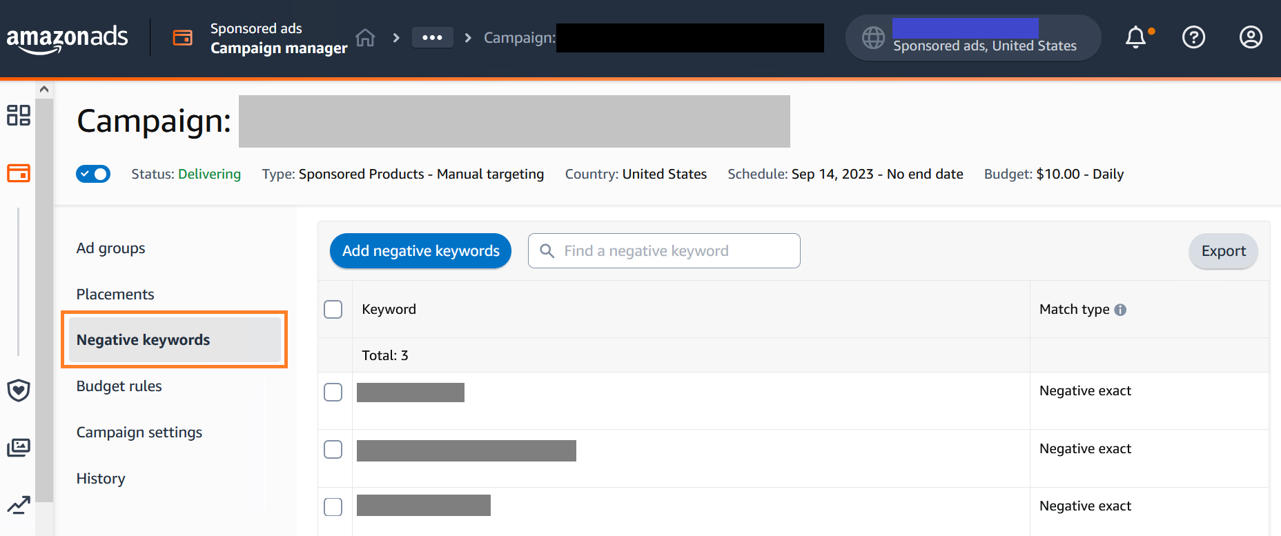The height and width of the screenshot is (536, 1281).
Task: Click the Keyword column header
Action: coord(389,309)
